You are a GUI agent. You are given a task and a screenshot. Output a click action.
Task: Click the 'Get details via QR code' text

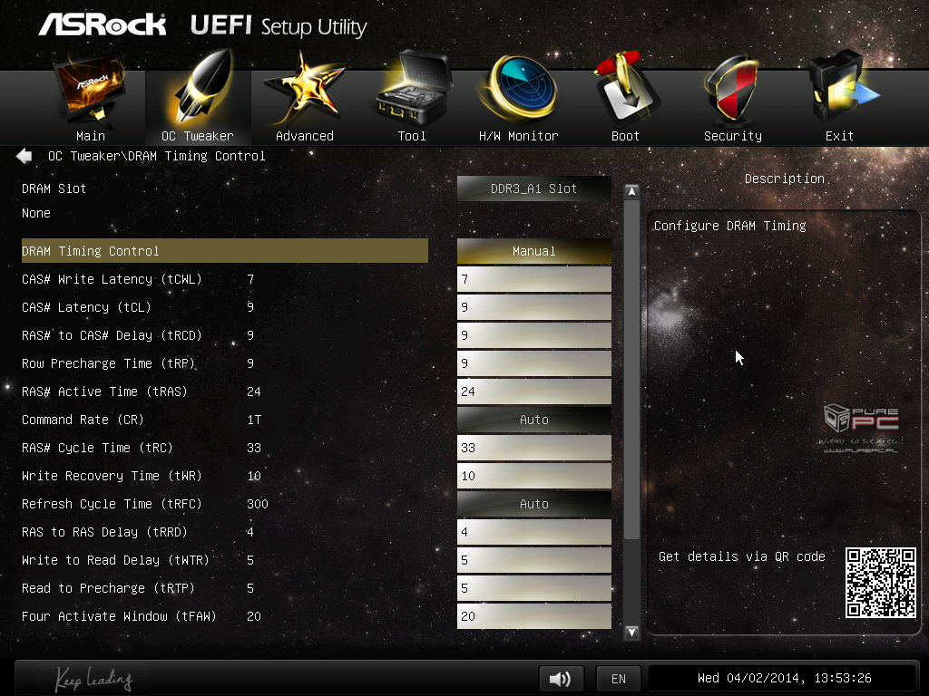click(x=742, y=556)
